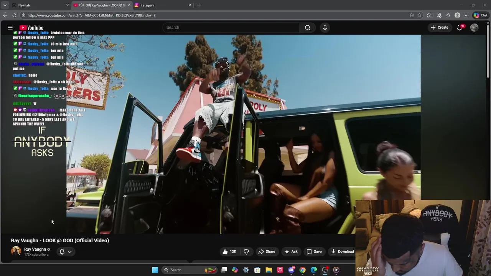Open Microsoft Store in taskbar
This screenshot has width=491, height=276.
(x=257, y=270)
